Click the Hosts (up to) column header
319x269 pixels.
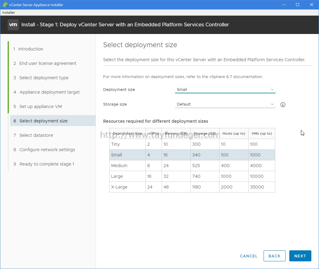234,133
